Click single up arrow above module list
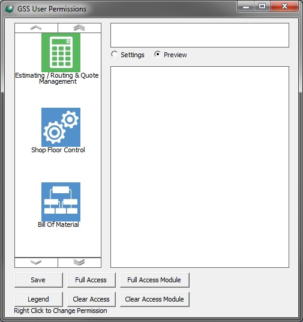Viewport: 303px width, 322px height. tap(36, 28)
